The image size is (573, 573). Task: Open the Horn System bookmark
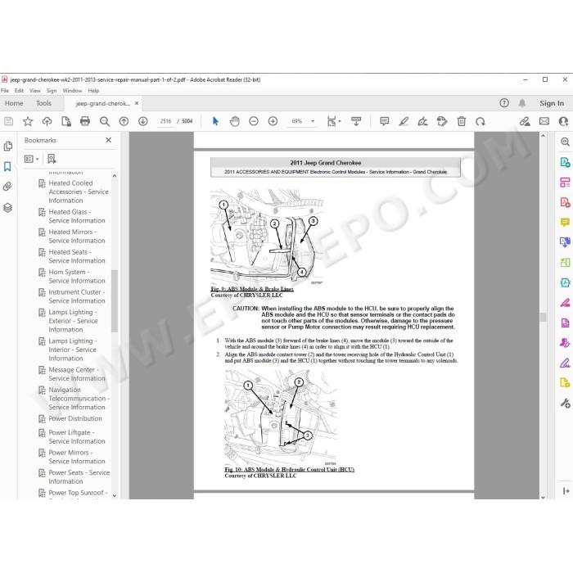coord(76,277)
